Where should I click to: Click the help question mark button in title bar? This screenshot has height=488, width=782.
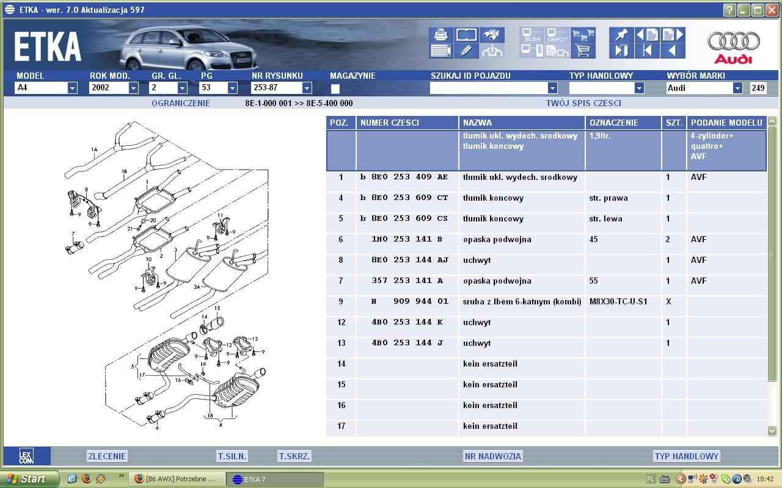tap(729, 10)
